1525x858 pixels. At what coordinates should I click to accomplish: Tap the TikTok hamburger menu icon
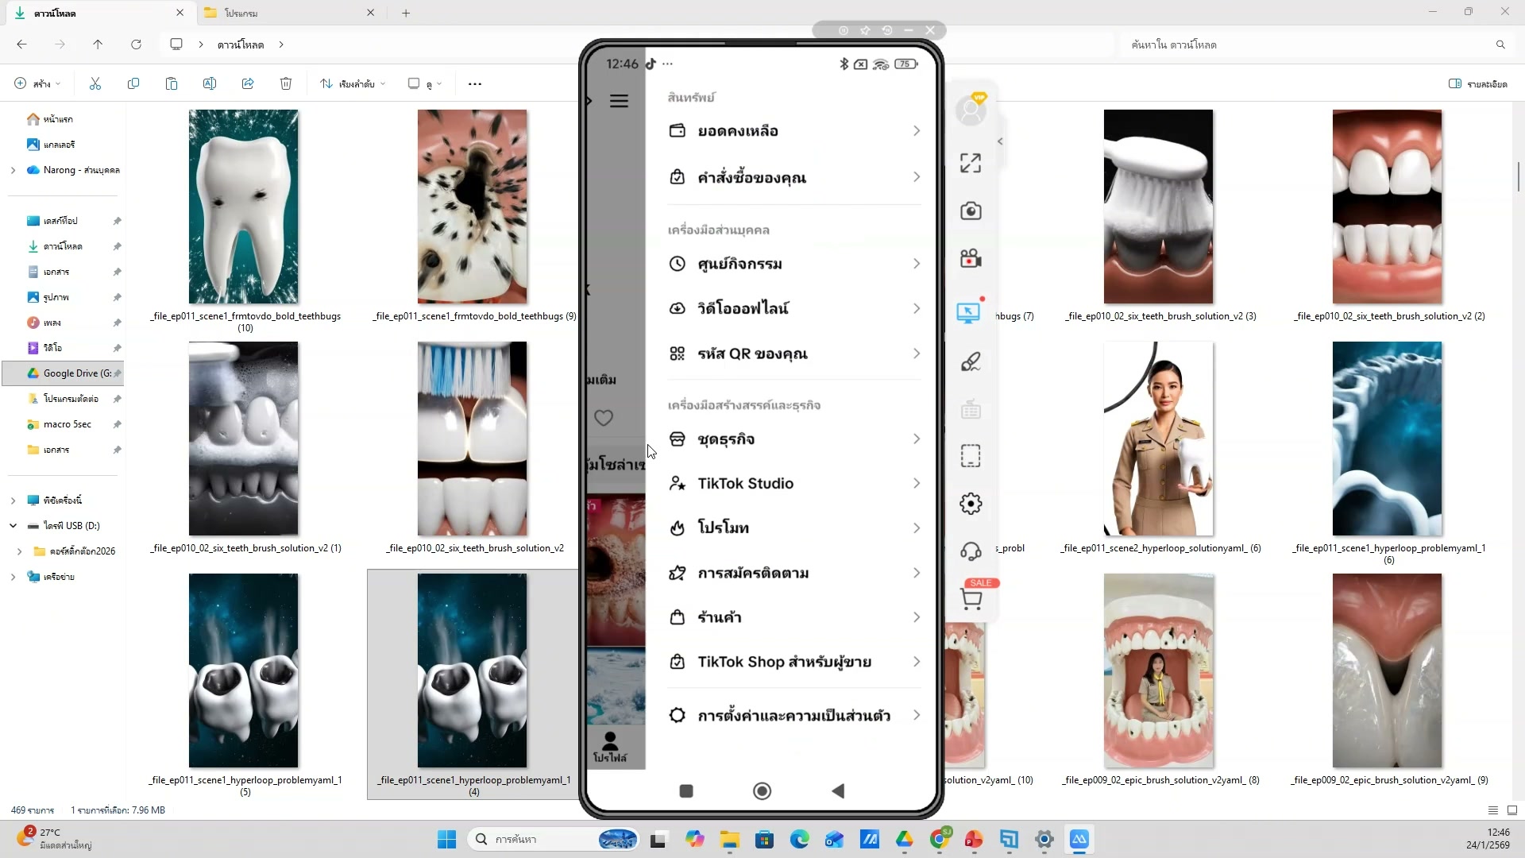tap(619, 101)
